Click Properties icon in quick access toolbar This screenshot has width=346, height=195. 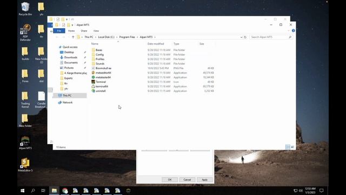tap(63, 25)
